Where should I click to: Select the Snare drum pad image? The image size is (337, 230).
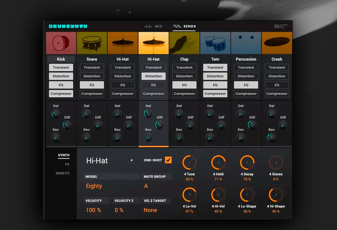(92, 43)
